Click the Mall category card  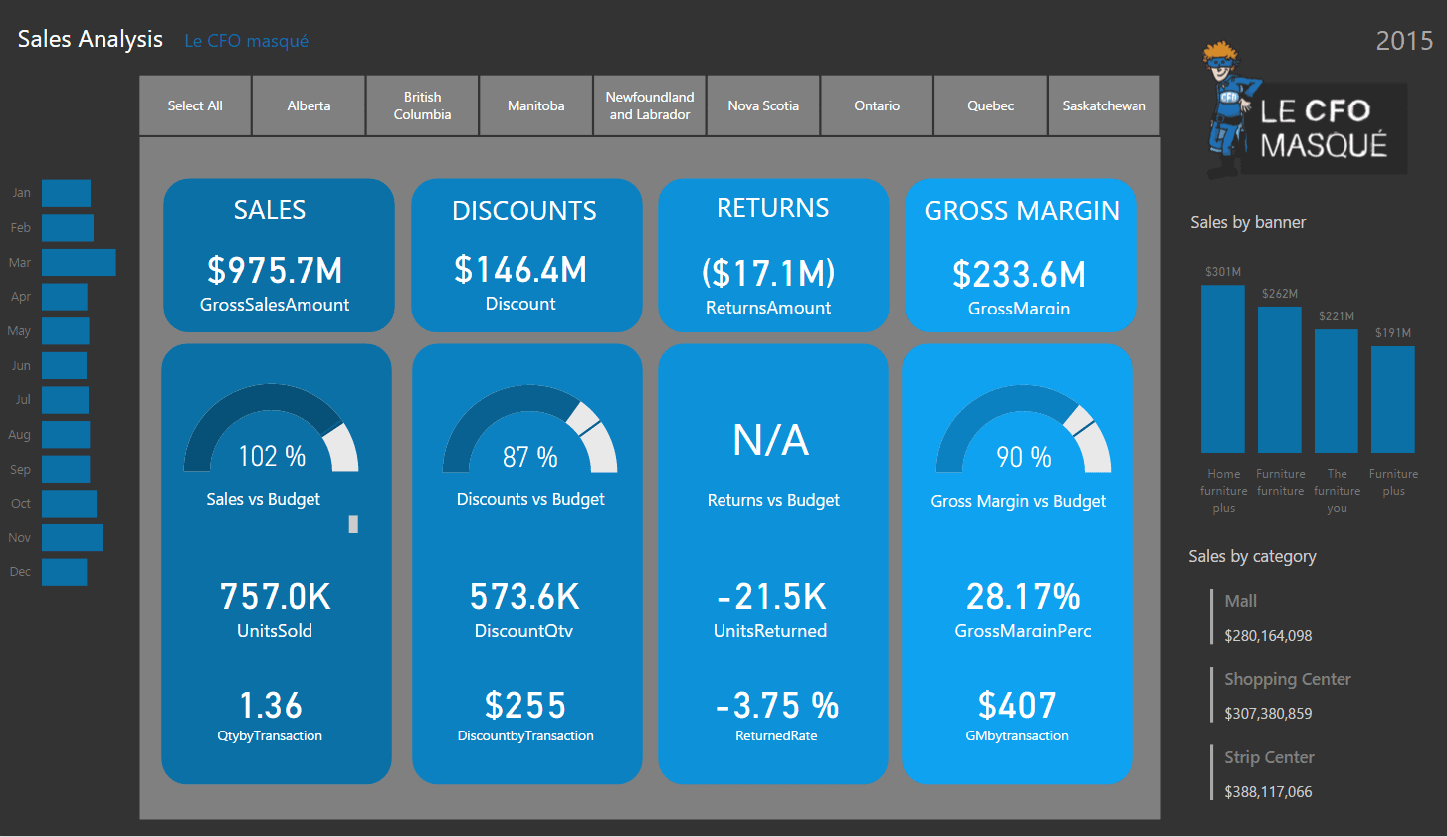(x=1267, y=617)
